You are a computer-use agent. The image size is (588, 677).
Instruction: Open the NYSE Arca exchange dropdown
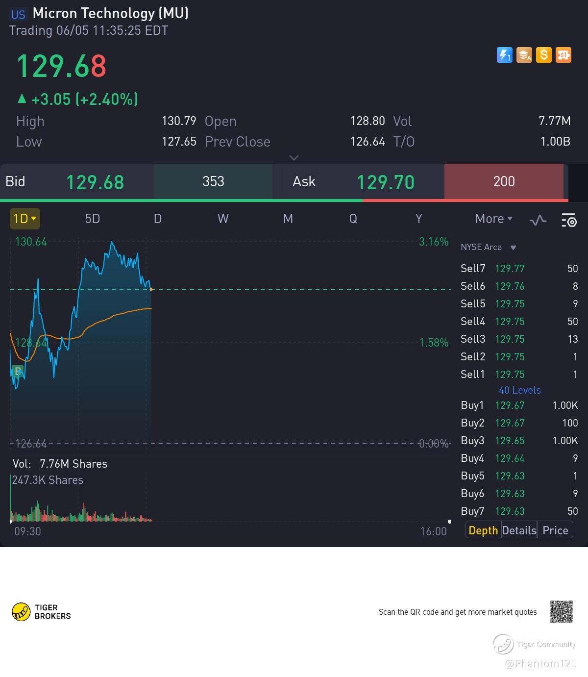tap(489, 247)
